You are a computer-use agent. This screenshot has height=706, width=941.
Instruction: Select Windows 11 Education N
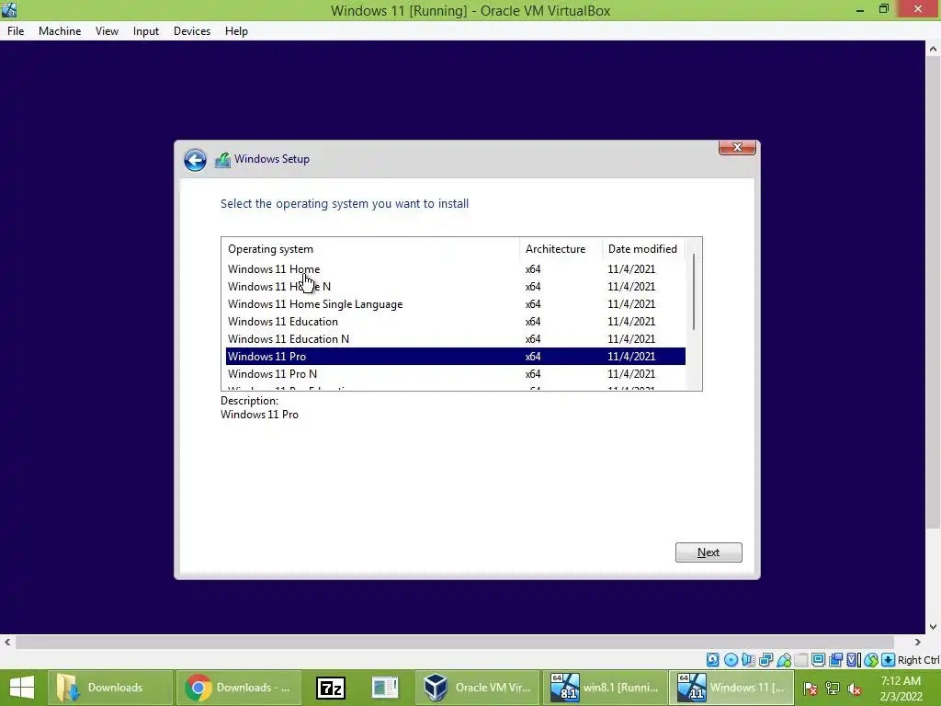pyautogui.click(x=456, y=338)
